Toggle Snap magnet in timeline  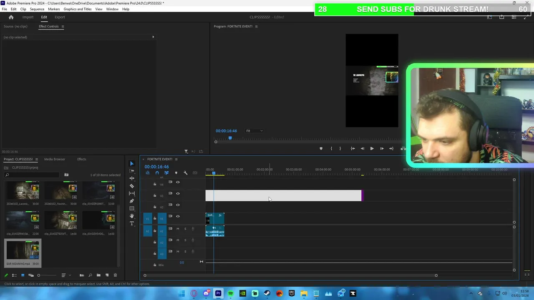(x=157, y=173)
